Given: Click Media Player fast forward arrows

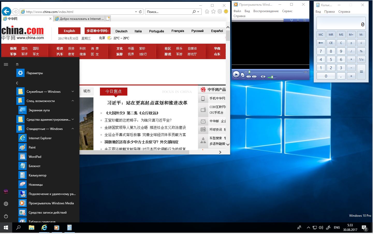Looking at the screenshot, I should click(305, 72).
